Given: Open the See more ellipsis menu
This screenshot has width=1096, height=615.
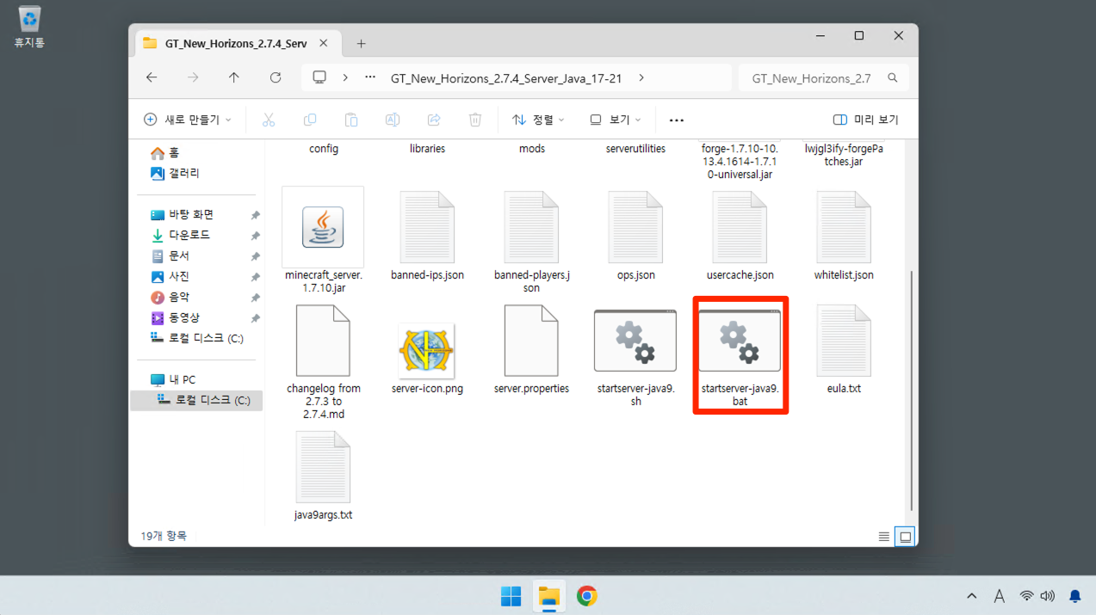Looking at the screenshot, I should pos(677,120).
